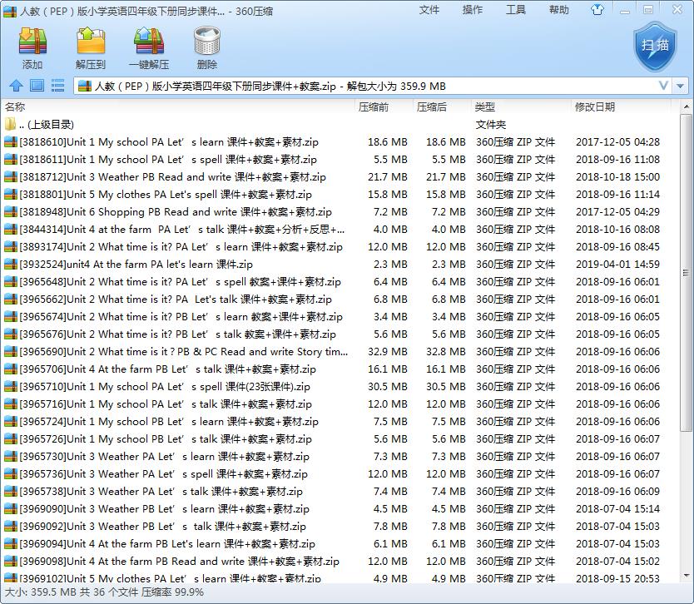Open the 文件 (File) menu
The height and width of the screenshot is (604, 694).
[429, 10]
